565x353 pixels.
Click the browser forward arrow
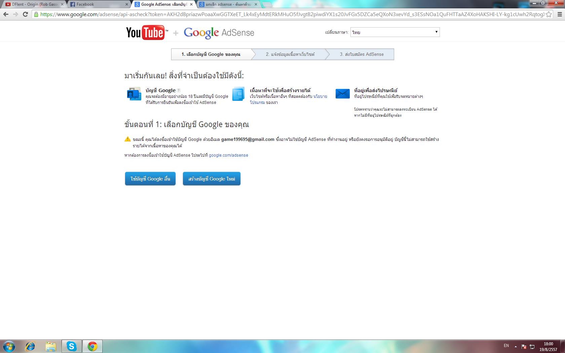click(15, 14)
